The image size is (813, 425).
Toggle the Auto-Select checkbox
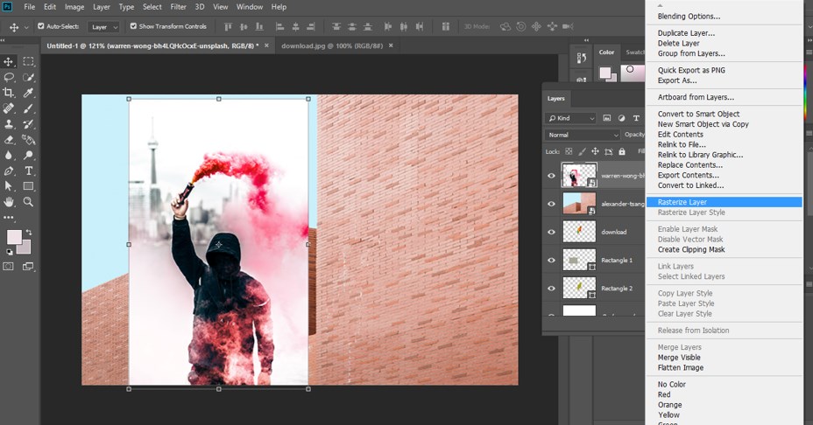41,26
